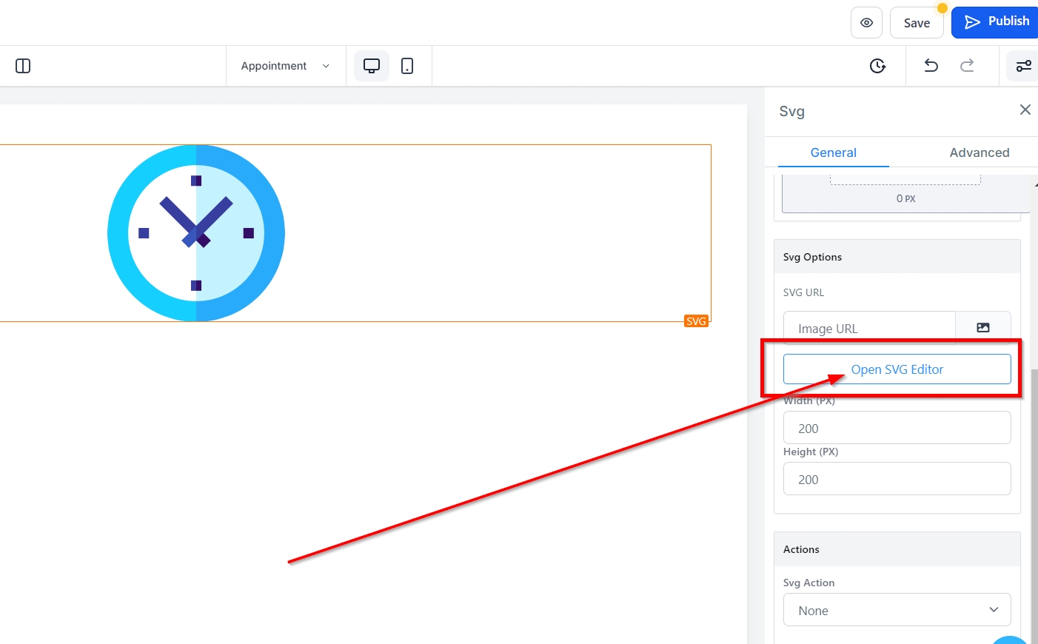Viewport: 1038px width, 644px height.
Task: Switch to mobile view
Action: click(x=407, y=66)
